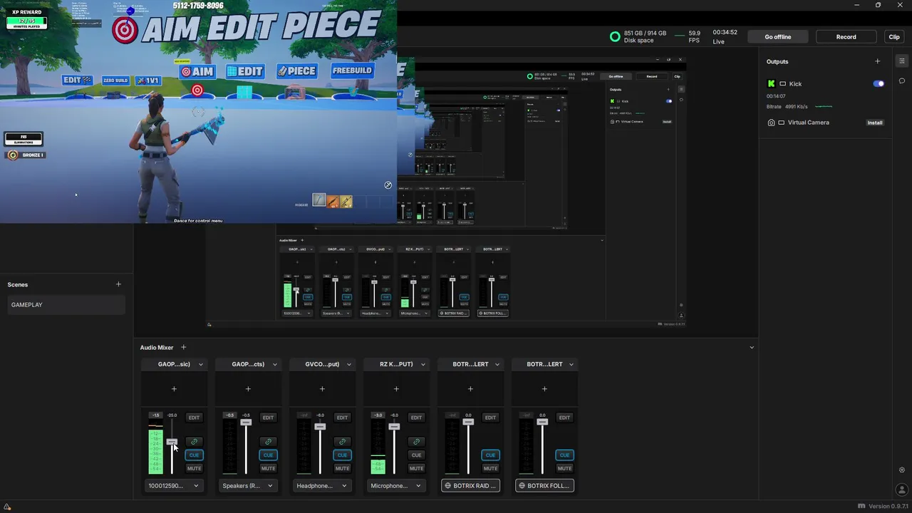Mute the BOTRIX FOLL channel
912x513 pixels.
564,468
